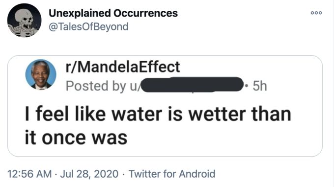Open the @TalesOfBeyond handle
Image resolution: width=334 pixels, height=187 pixels.
click(x=88, y=27)
